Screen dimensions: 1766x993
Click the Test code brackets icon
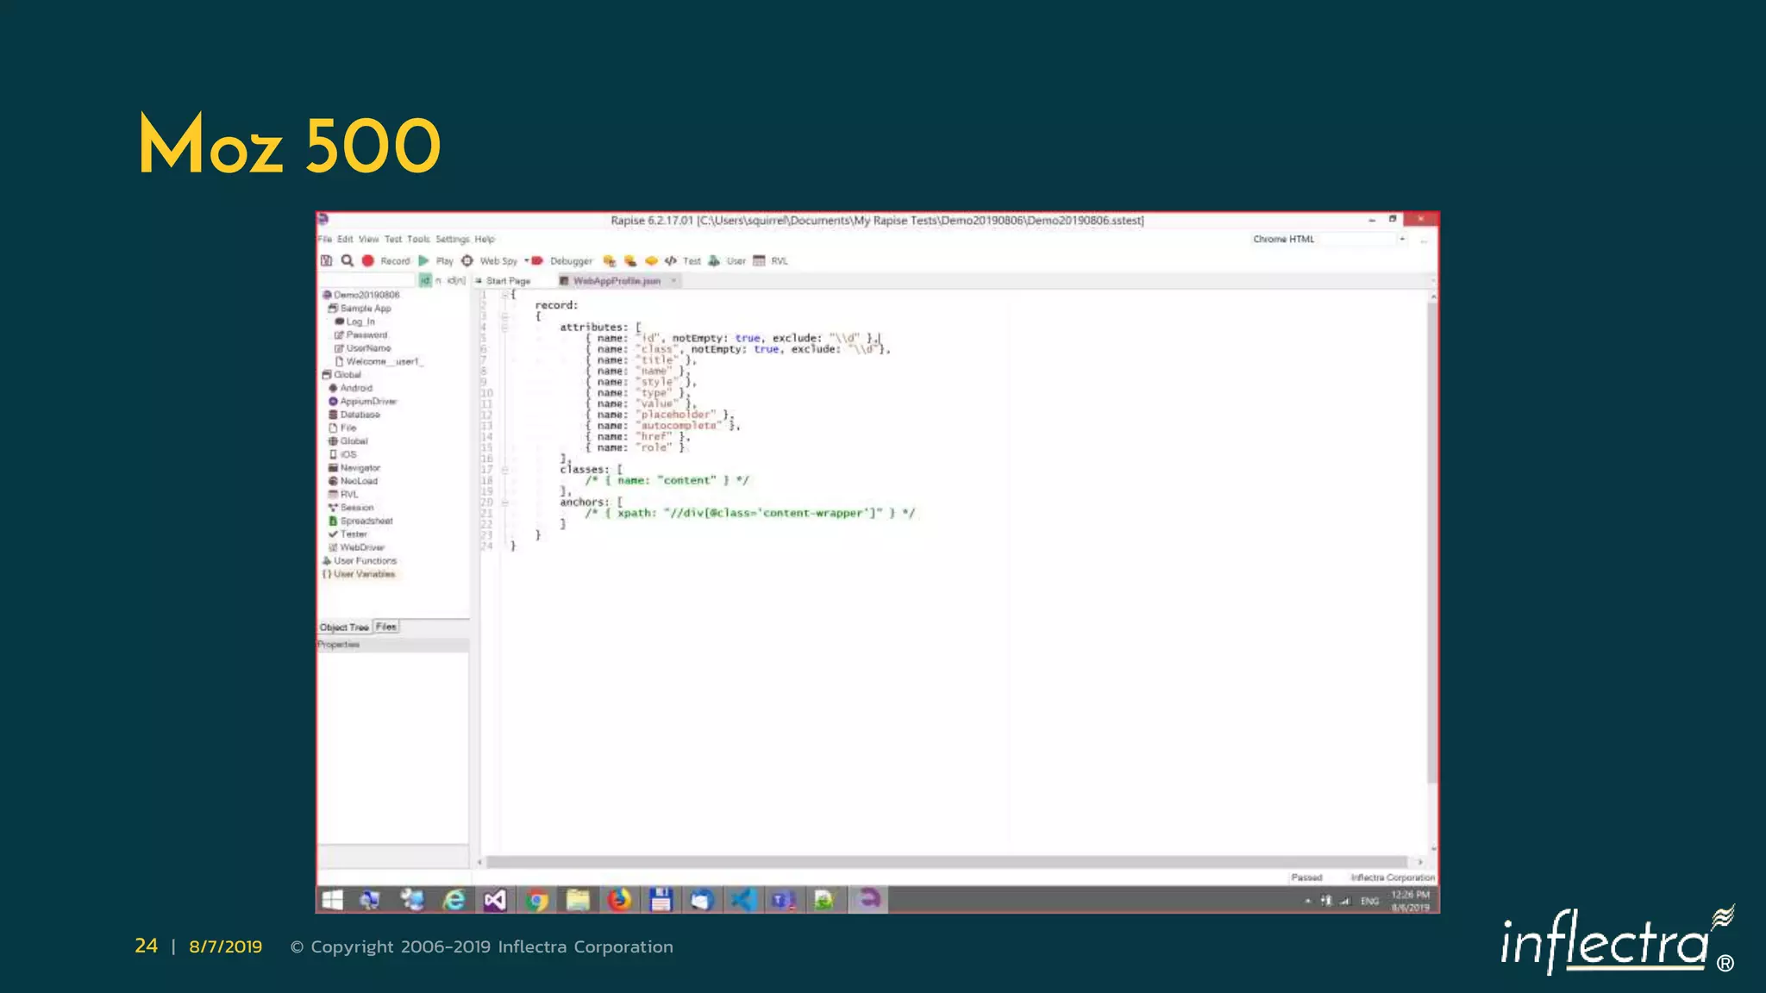(670, 260)
